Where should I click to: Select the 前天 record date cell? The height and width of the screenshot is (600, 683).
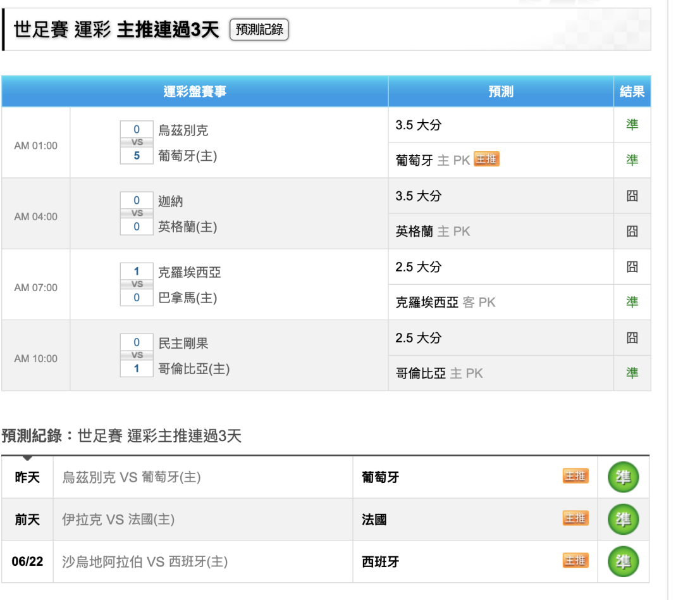(27, 520)
